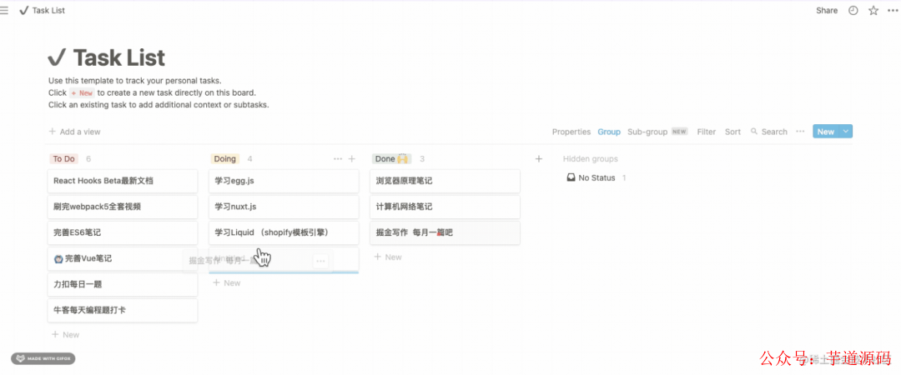Open the 学习nuxt.js card
The image size is (901, 375).
(x=284, y=207)
